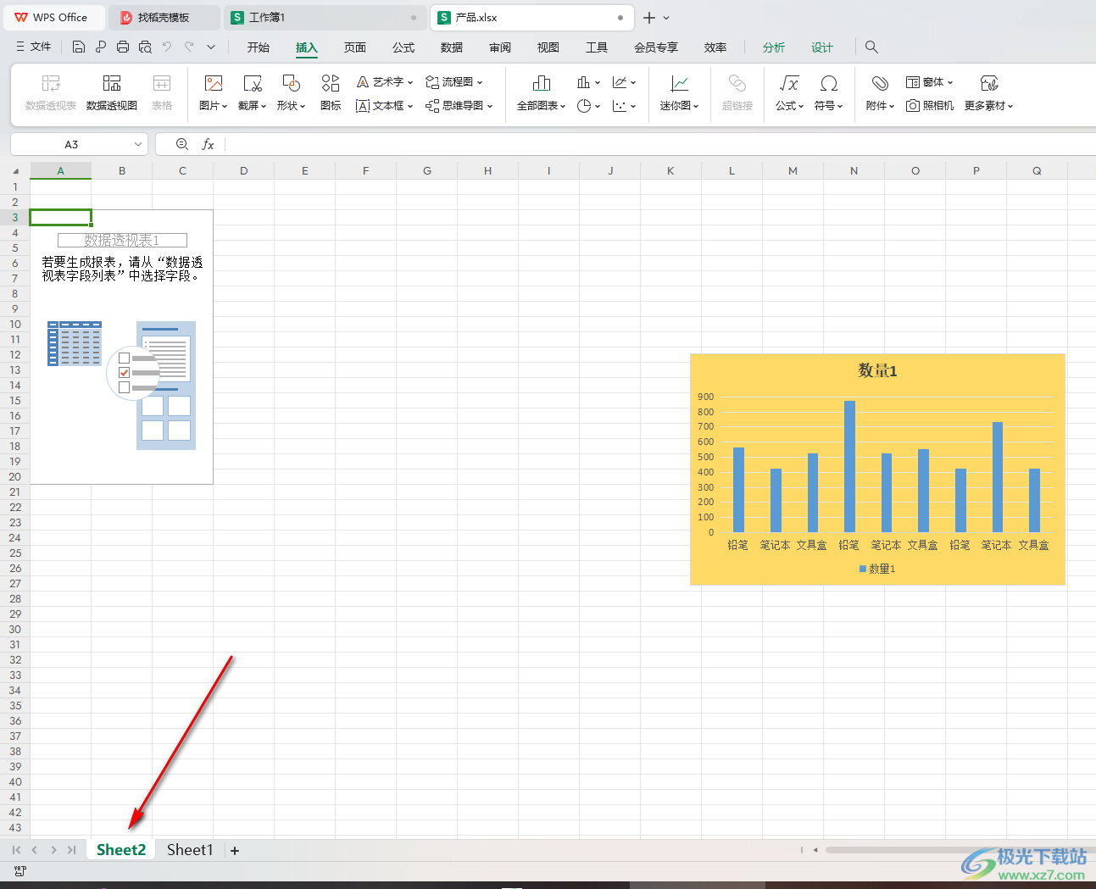
Task: Insert an 附件 attachment
Action: coord(880,92)
